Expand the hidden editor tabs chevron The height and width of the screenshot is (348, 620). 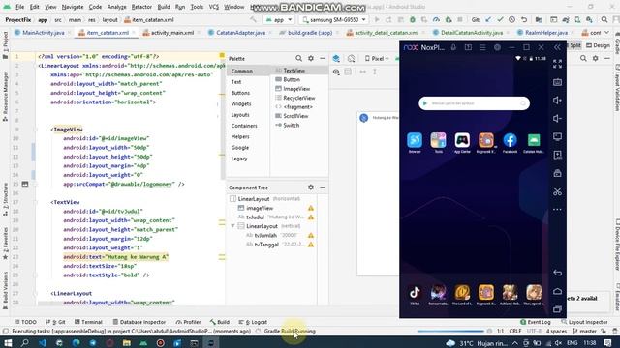pos(607,32)
